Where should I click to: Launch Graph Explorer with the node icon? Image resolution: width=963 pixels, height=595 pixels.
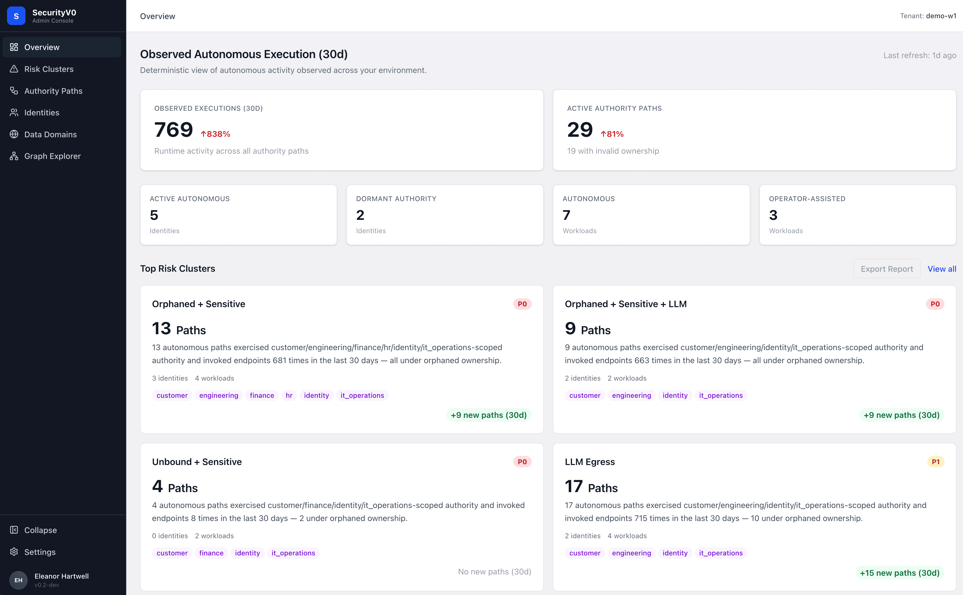point(14,156)
